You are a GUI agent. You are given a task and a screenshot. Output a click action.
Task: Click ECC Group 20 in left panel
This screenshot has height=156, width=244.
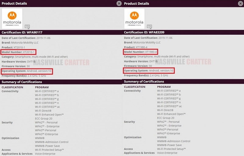click(x=44, y=119)
